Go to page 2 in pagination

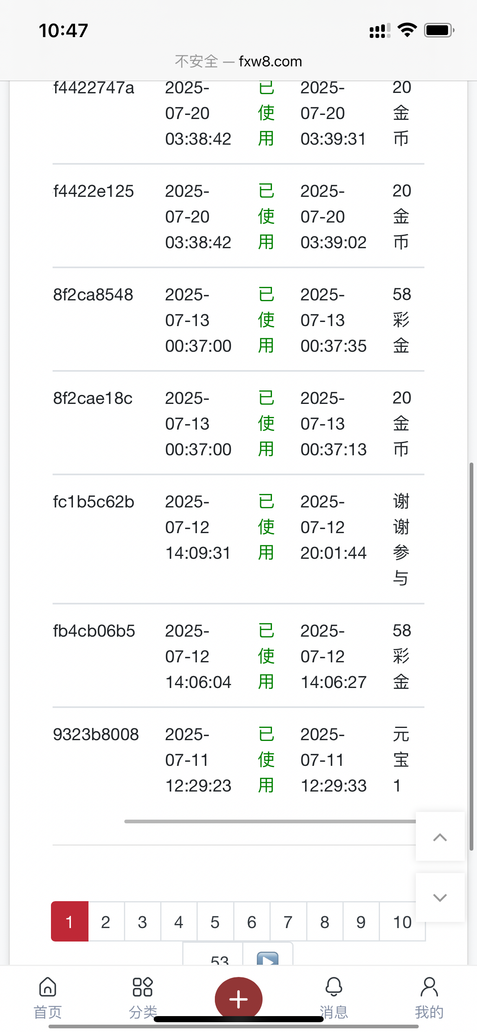coord(106,922)
